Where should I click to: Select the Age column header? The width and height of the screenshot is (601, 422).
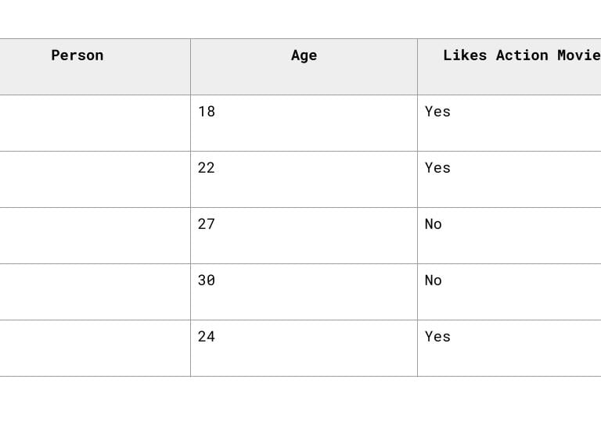tap(304, 55)
